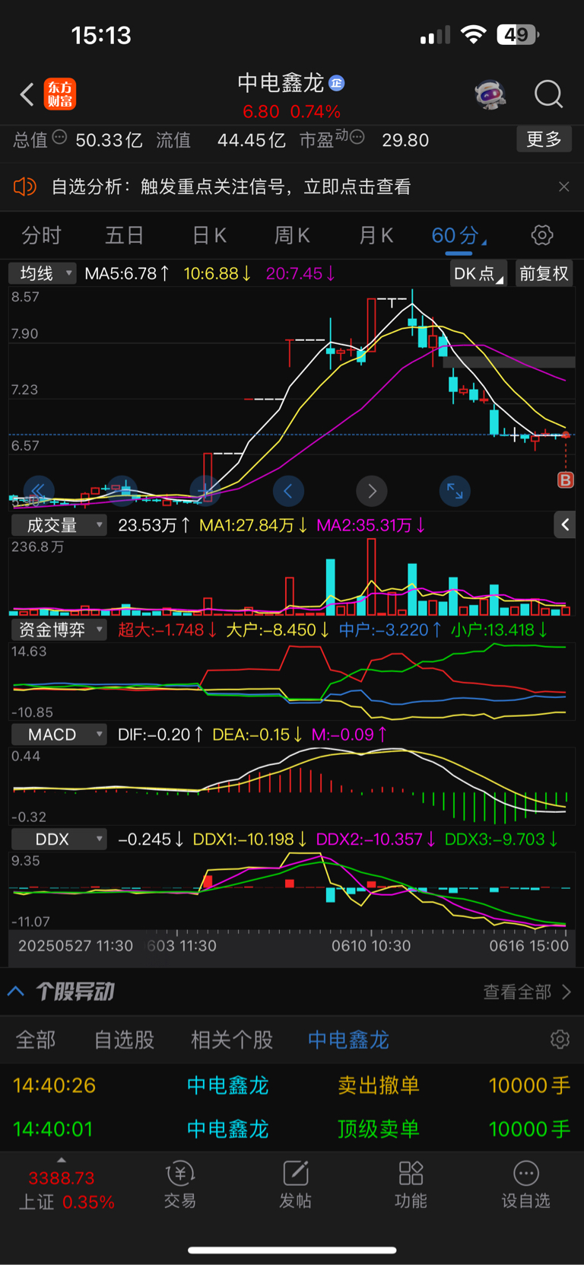
Task: Switch to the 分时 tab
Action: coord(41,235)
